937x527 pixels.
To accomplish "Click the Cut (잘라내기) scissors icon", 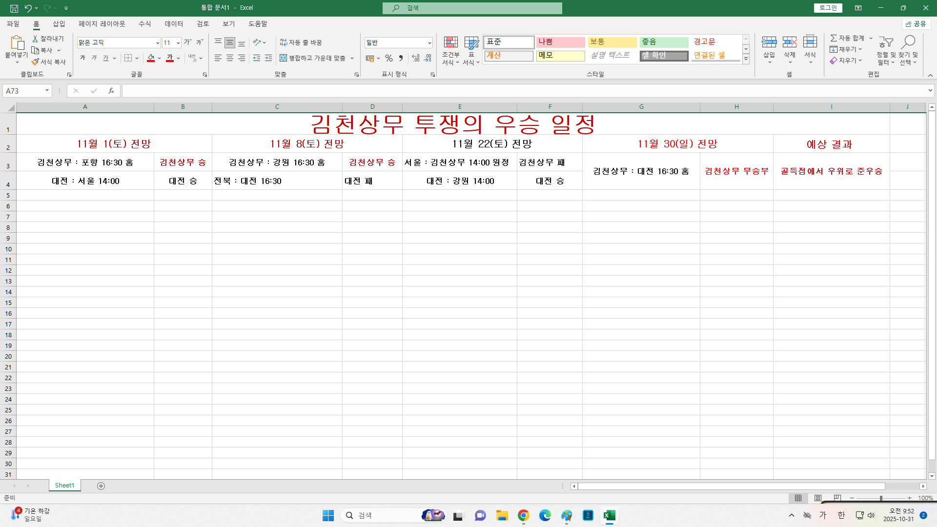I will [x=35, y=39].
